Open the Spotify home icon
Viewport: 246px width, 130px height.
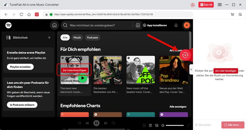(54, 25)
